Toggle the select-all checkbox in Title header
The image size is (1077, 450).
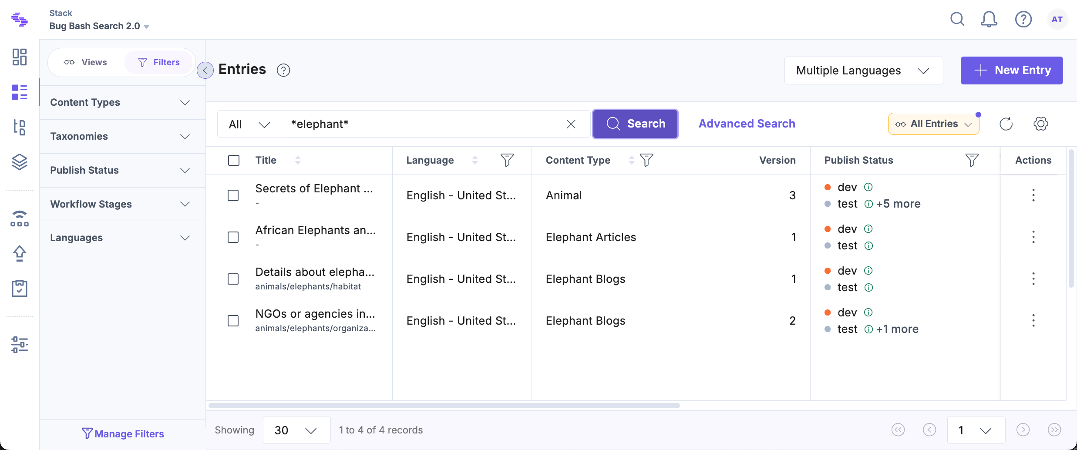[x=234, y=161]
